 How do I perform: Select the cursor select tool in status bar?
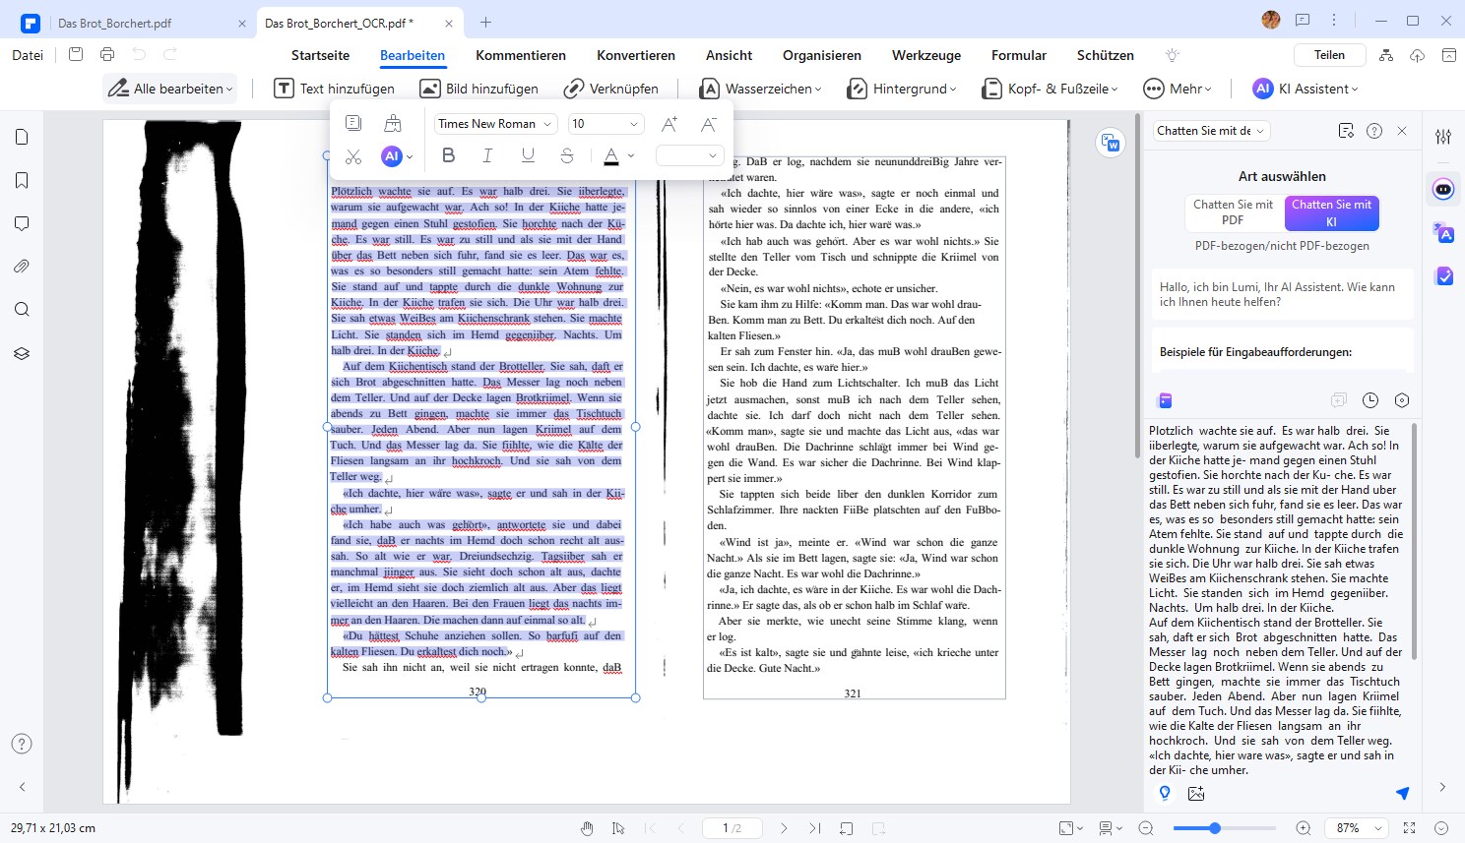click(x=618, y=828)
